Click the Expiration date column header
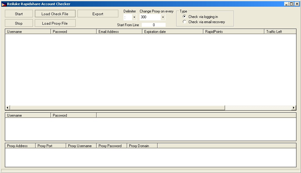301x173 pixels. [173, 32]
